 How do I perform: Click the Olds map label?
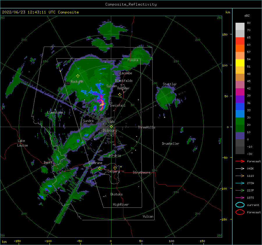[111, 121]
